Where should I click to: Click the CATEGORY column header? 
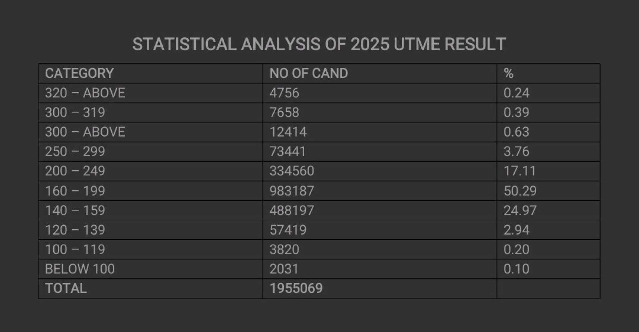point(79,73)
